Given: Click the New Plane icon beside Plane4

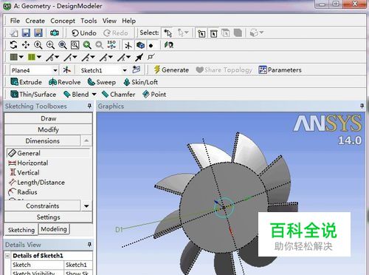Looking at the screenshot, I should tap(66, 69).
